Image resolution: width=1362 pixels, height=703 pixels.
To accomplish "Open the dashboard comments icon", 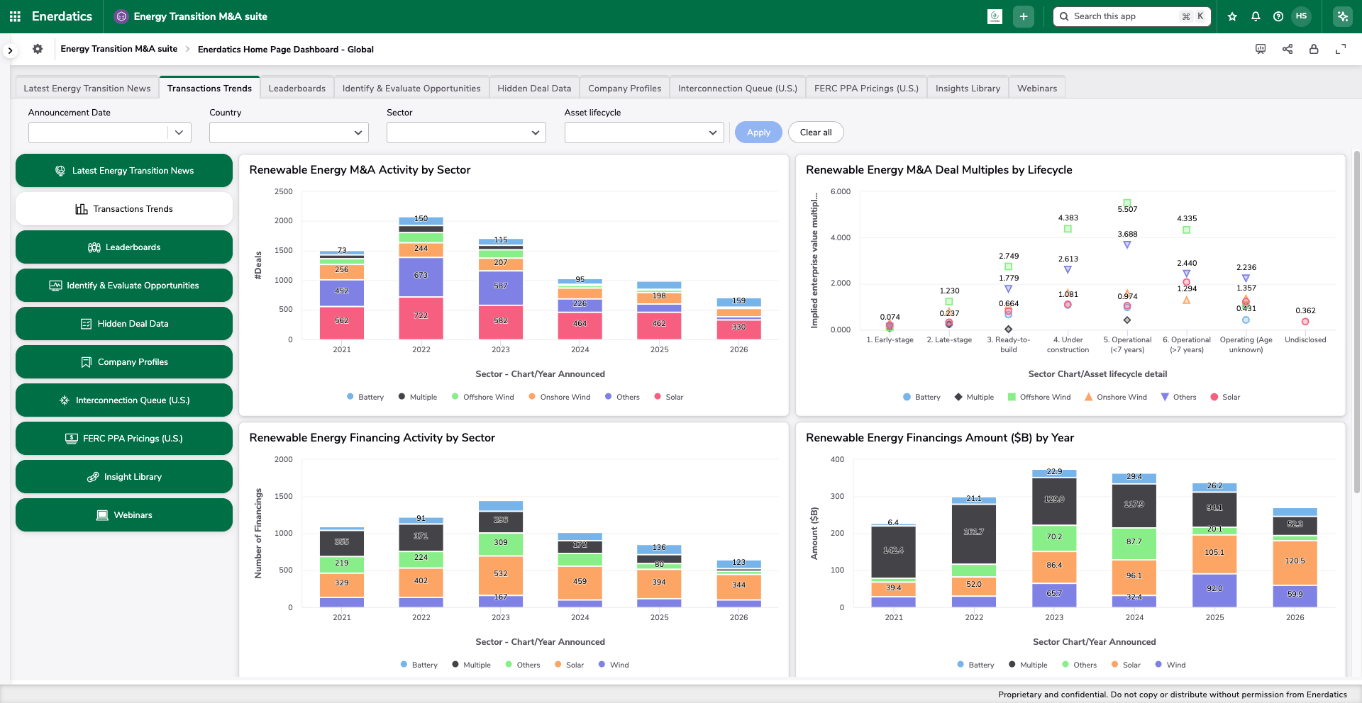I will (1261, 49).
